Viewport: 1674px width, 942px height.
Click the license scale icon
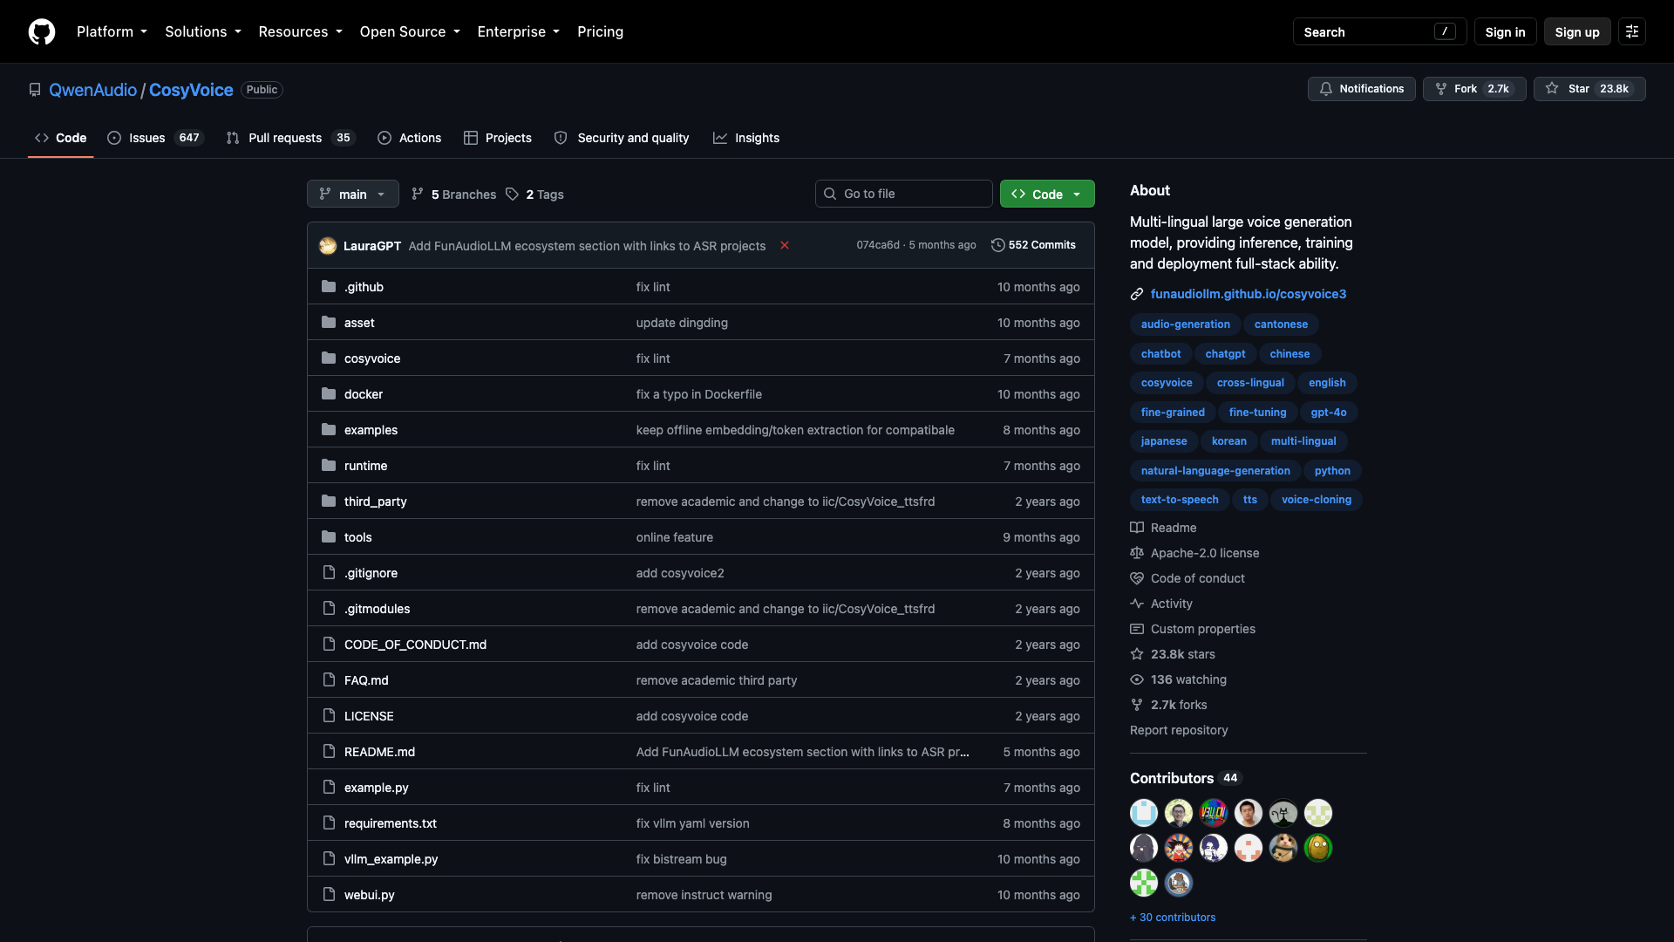(1137, 553)
